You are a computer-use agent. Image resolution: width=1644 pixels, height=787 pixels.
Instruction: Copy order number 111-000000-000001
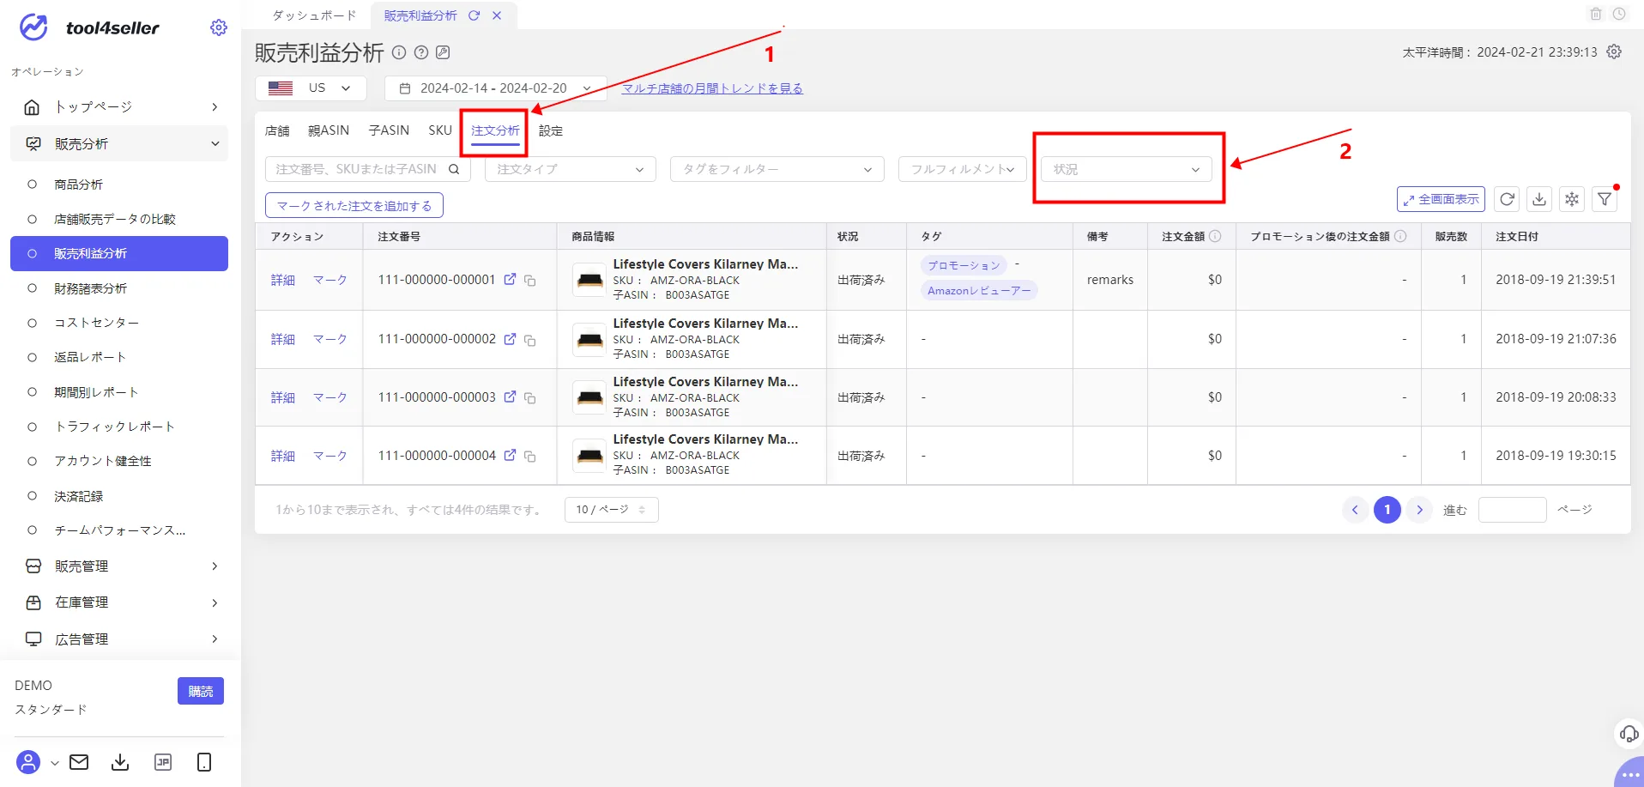pos(530,281)
